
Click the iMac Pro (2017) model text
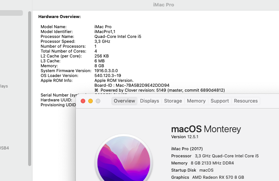click(x=187, y=149)
